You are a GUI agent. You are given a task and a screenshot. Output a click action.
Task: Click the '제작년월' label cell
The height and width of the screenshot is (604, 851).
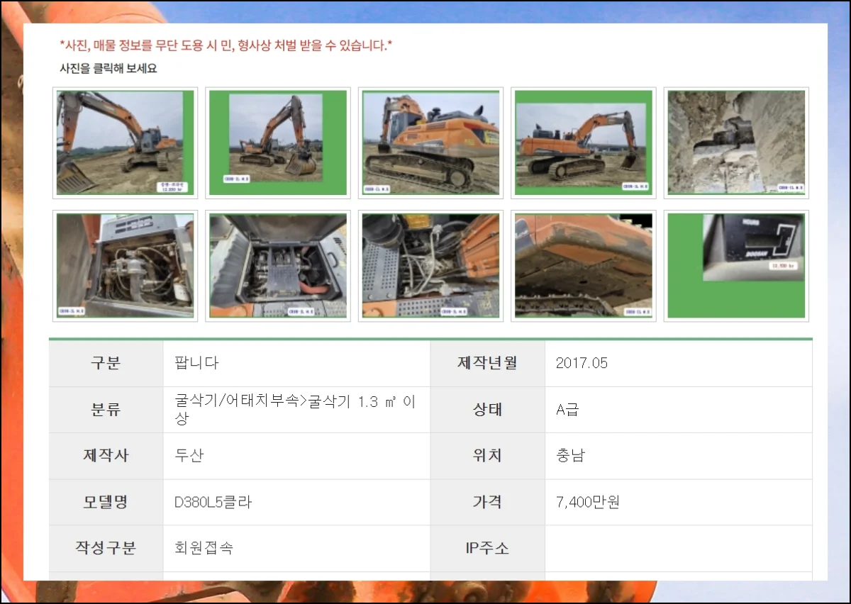[487, 363]
